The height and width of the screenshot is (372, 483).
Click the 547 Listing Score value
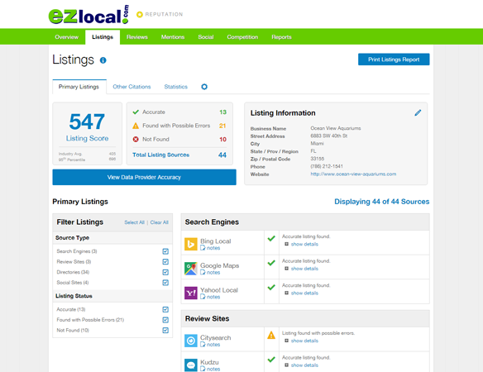point(87,122)
